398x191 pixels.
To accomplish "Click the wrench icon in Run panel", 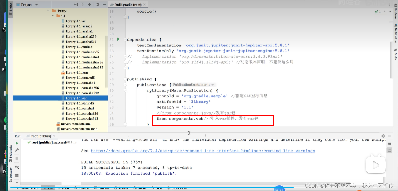I will tap(17, 150).
